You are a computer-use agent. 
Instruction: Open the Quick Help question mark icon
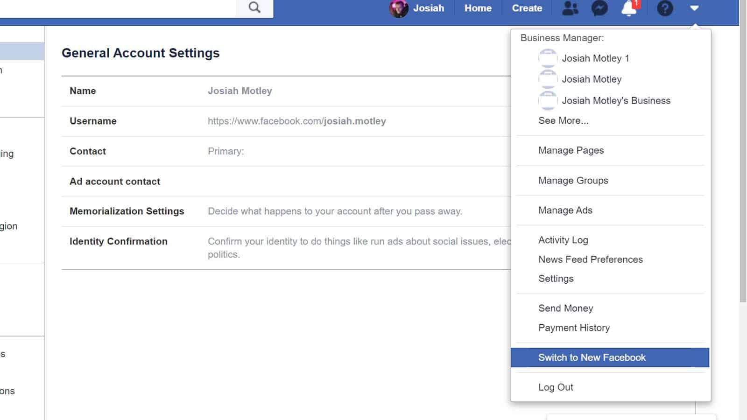(665, 8)
